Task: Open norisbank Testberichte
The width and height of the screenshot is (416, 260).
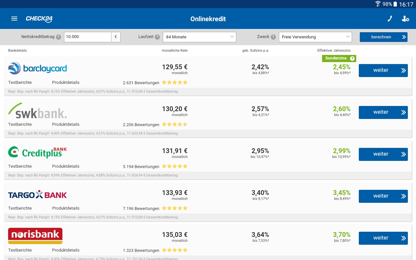Action: click(20, 250)
